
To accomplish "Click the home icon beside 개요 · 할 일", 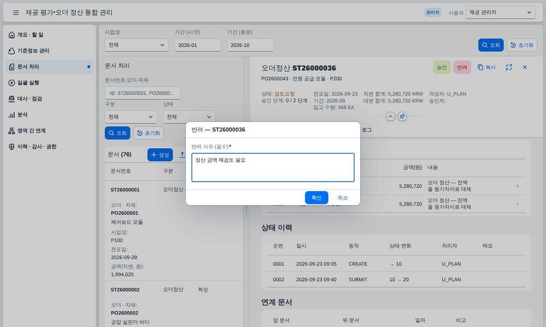I will pos(11,35).
